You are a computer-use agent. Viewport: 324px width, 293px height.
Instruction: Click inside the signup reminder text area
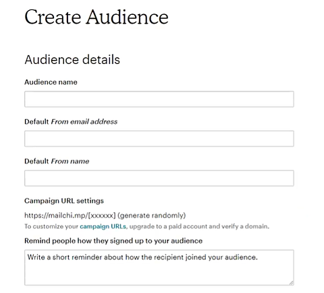[159, 267]
